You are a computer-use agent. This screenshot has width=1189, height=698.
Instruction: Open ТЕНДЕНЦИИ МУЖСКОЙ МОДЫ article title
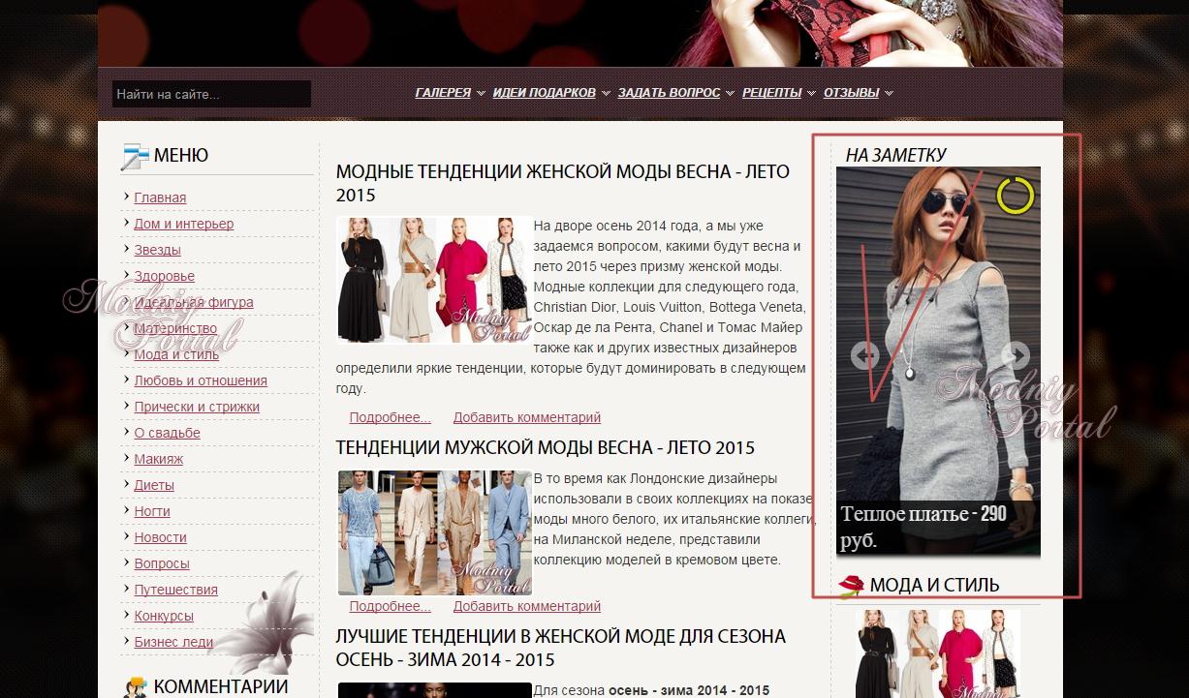[545, 447]
